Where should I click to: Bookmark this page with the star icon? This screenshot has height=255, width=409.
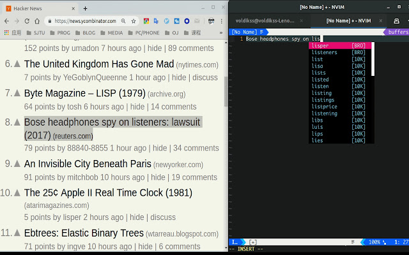point(134,20)
